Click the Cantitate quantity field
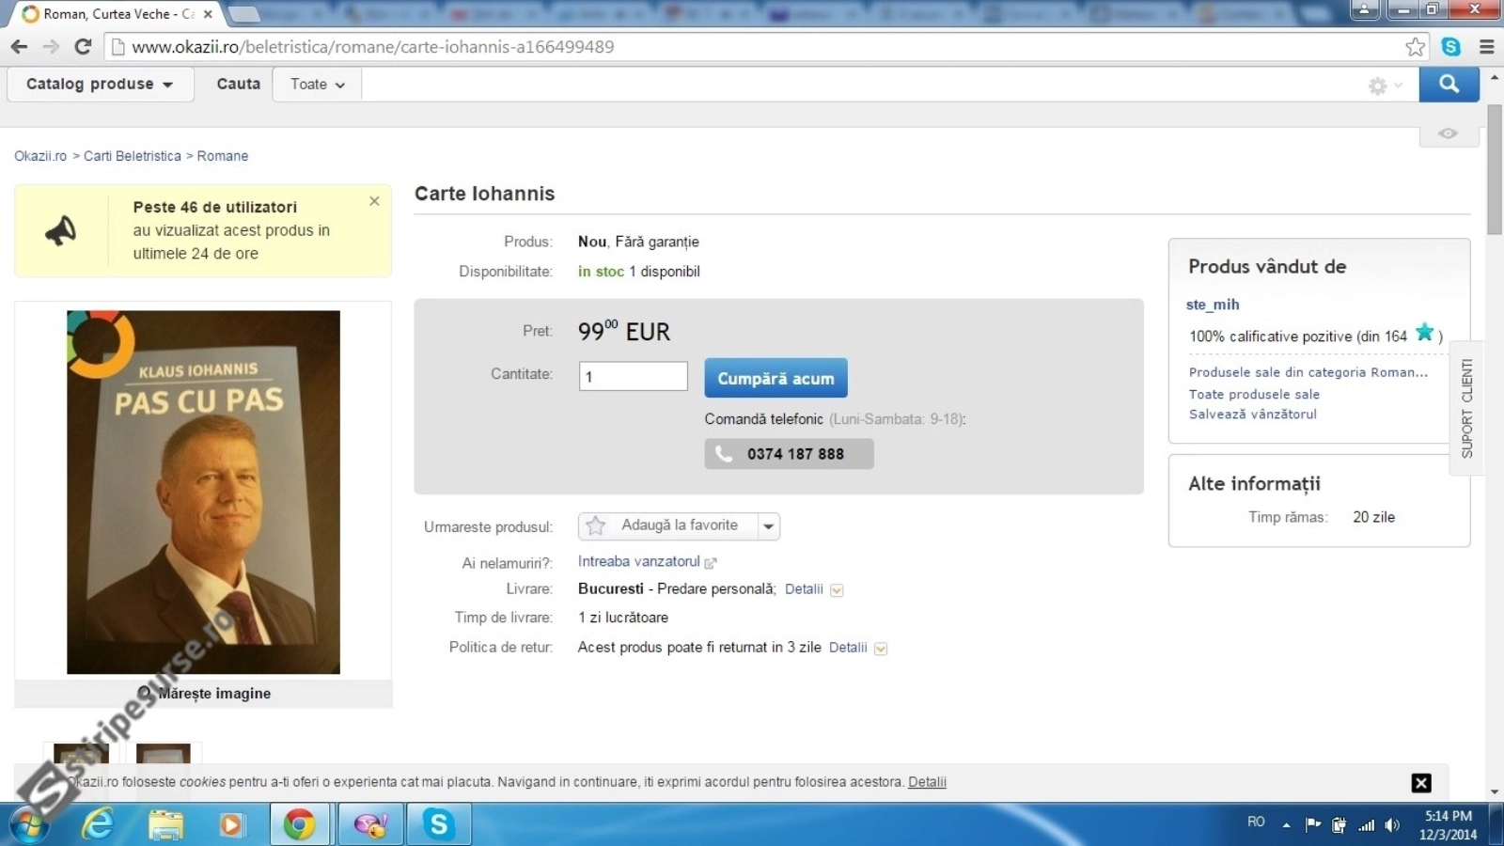 pyautogui.click(x=633, y=377)
